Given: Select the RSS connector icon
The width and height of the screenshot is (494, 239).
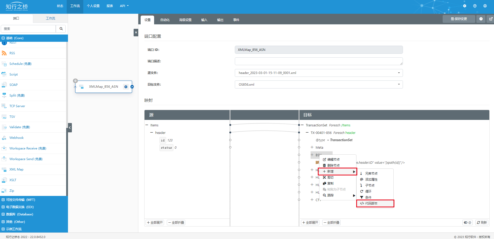Looking at the screenshot, I should point(4,53).
